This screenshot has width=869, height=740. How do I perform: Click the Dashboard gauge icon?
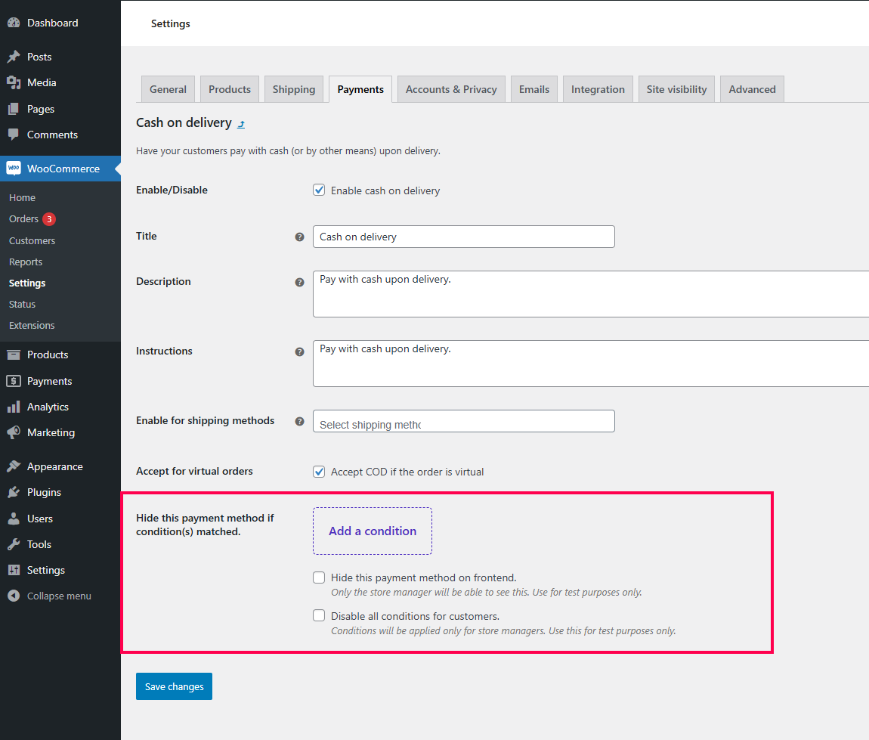click(14, 23)
